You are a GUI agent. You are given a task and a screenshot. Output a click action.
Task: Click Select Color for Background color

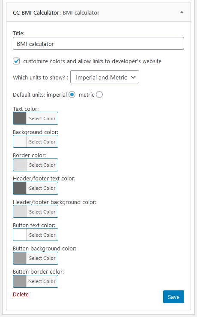pyautogui.click(x=42, y=141)
